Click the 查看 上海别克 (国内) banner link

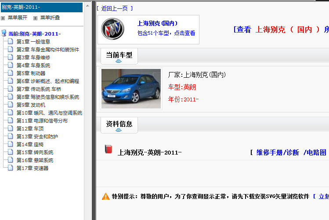coord(281,29)
